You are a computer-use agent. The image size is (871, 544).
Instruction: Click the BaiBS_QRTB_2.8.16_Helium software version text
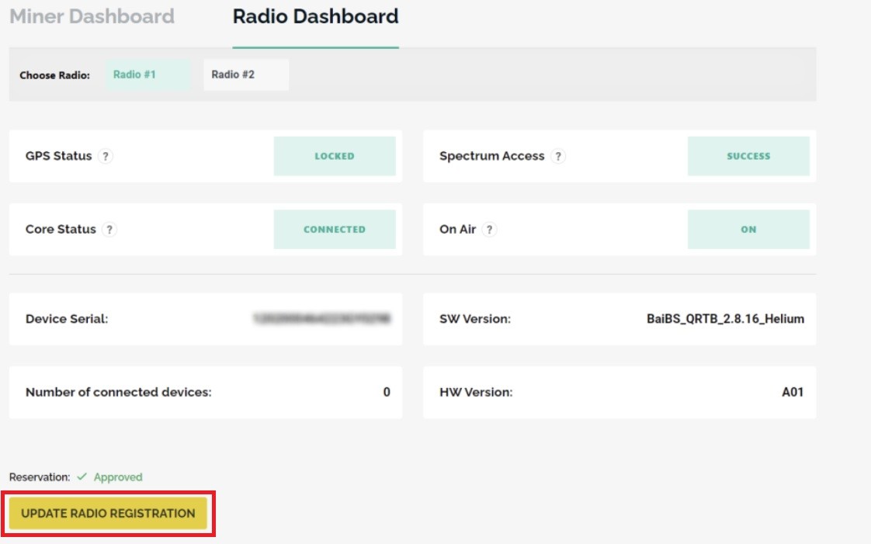click(x=725, y=318)
